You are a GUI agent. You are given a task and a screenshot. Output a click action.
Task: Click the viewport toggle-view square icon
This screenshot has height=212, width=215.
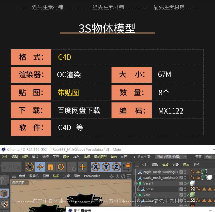[129, 176]
